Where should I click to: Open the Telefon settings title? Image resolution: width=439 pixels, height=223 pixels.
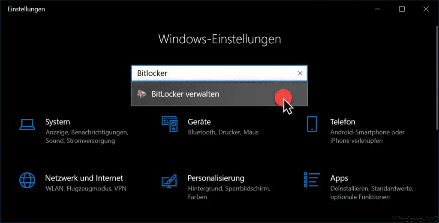coord(343,122)
